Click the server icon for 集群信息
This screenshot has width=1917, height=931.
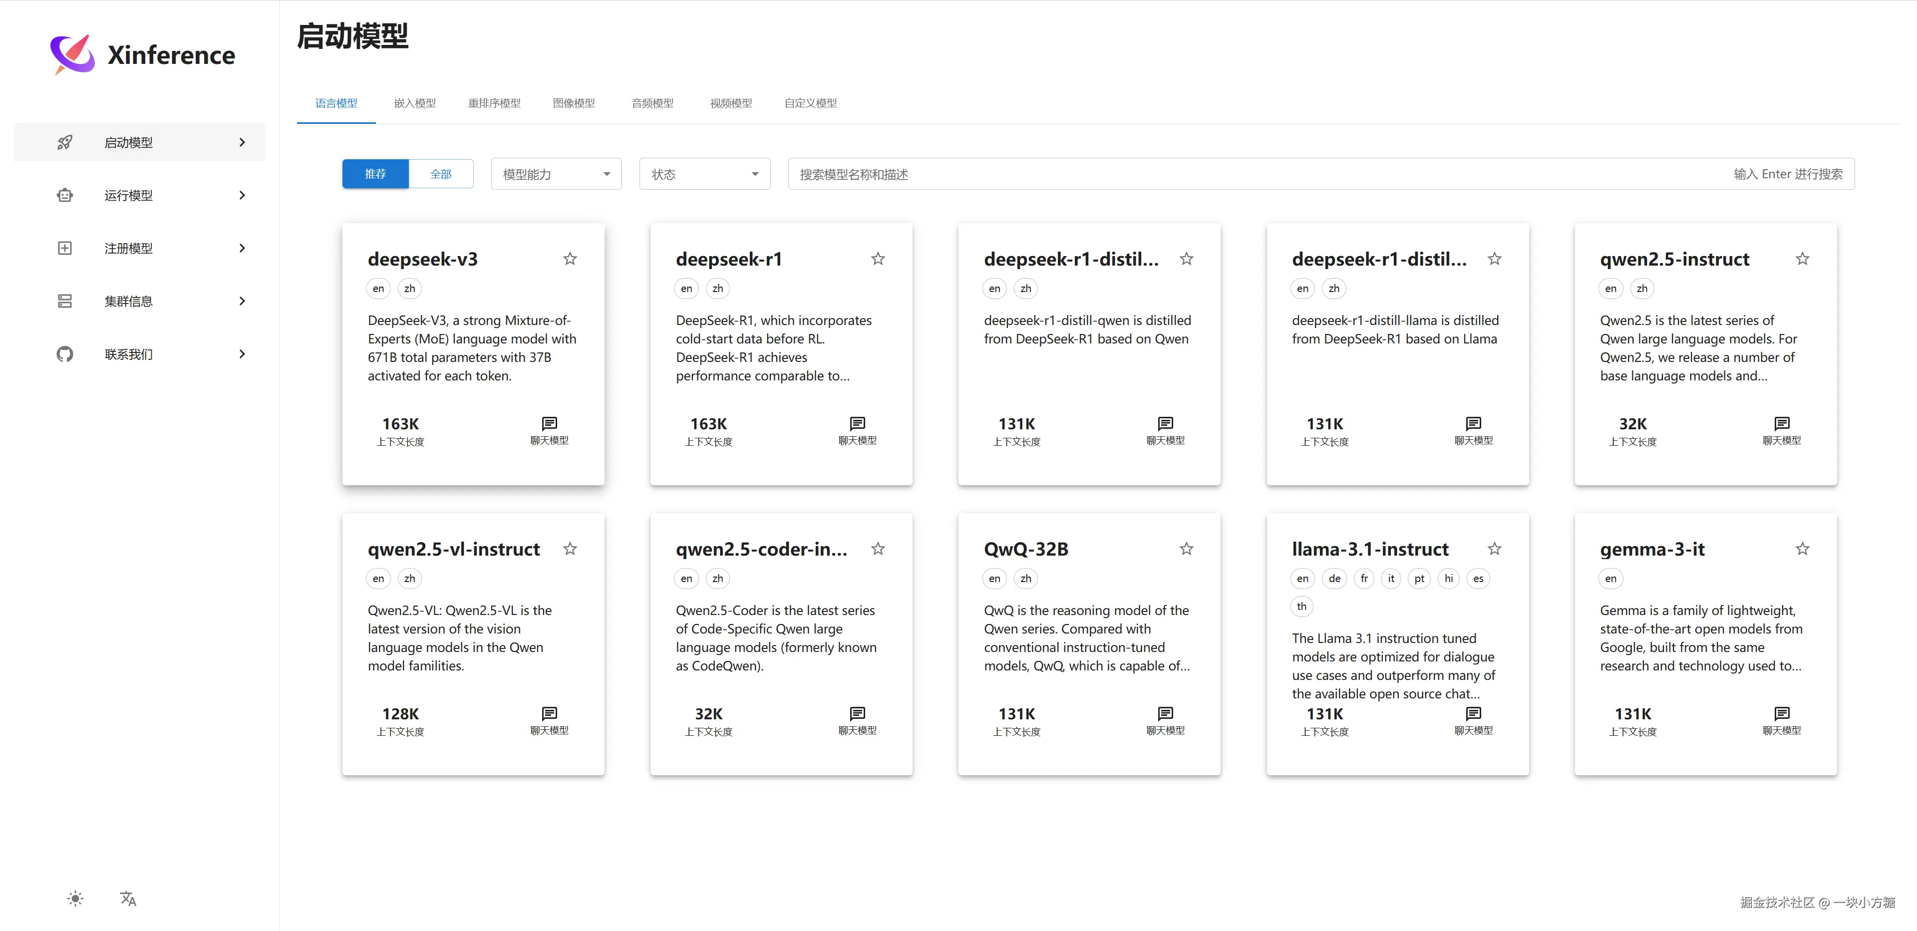pyautogui.click(x=65, y=301)
